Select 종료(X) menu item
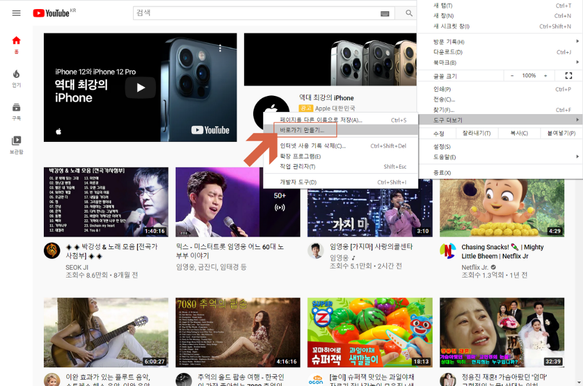 [501, 173]
